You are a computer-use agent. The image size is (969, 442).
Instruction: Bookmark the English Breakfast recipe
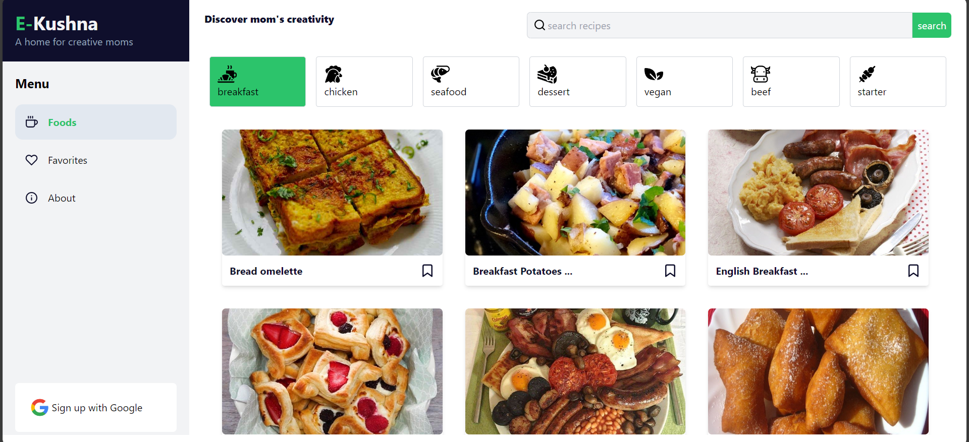[913, 271]
